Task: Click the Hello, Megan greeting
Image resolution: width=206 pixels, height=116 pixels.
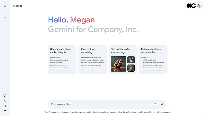Action: pos(71,20)
